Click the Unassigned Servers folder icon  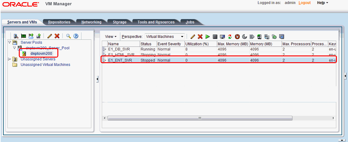click(14, 59)
